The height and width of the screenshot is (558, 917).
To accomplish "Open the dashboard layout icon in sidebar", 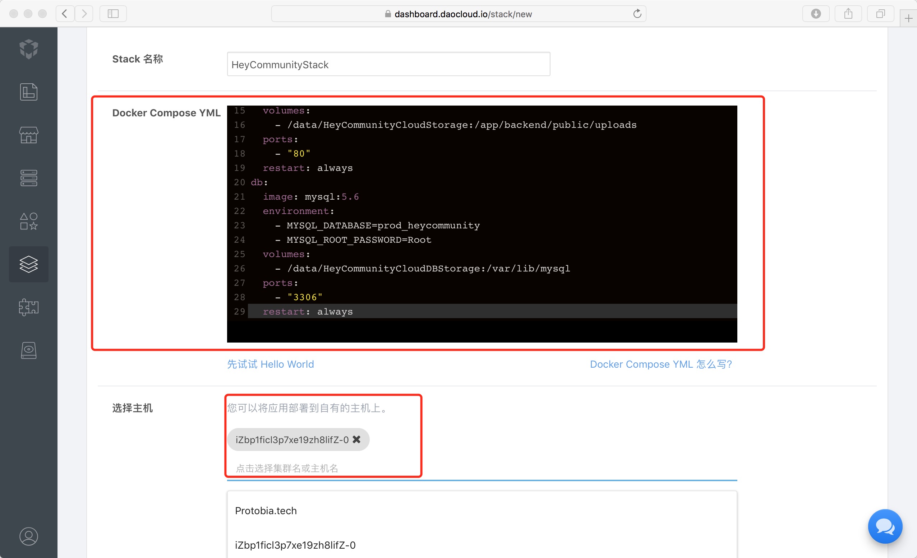I will pos(29,92).
